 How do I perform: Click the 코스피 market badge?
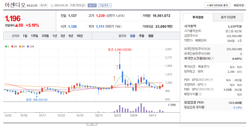[43, 5]
